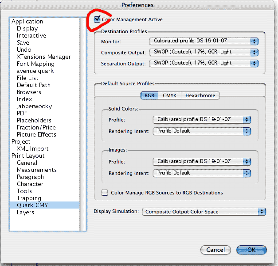278x266 pixels.
Task: Open Solid Colors Profile dropdown
Action: click(x=202, y=120)
